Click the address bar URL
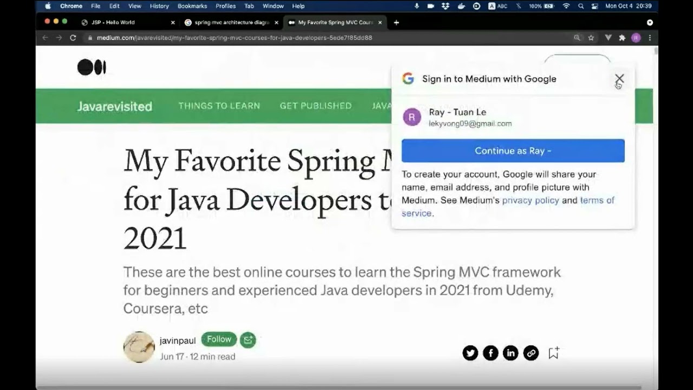The image size is (693, 390). tap(234, 38)
